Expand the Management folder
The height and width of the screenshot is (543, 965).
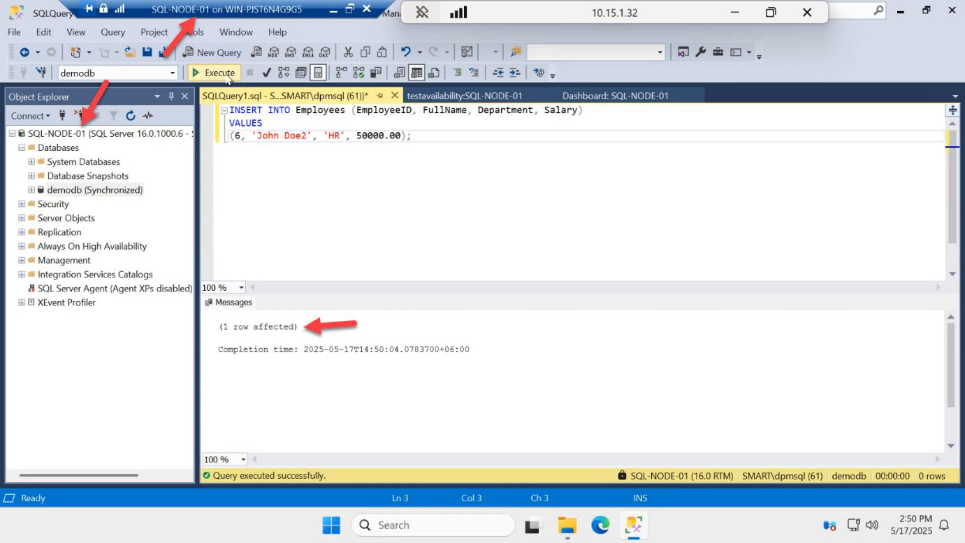22,260
